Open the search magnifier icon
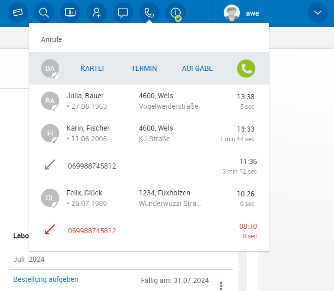334x291 pixels. [x=44, y=13]
